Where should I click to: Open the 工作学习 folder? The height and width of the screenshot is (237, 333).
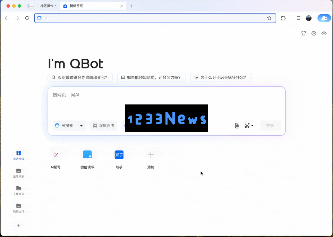(18, 191)
